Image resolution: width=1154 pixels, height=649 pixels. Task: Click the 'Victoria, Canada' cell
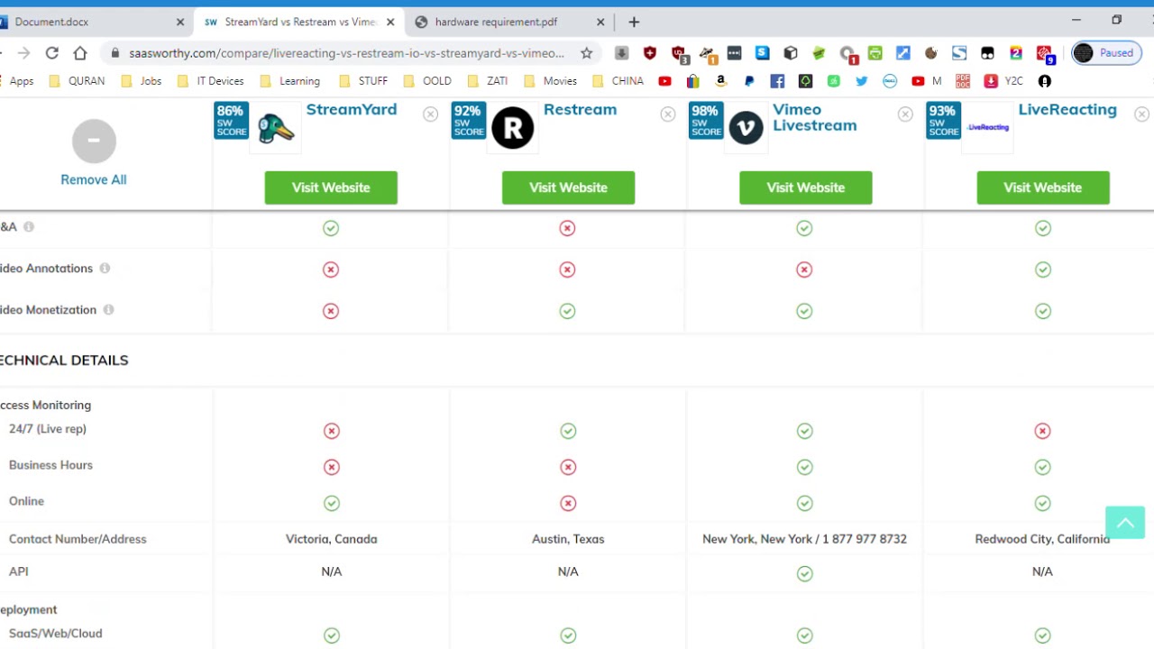[x=331, y=539]
